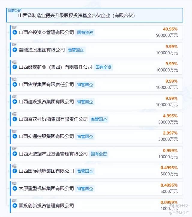Click plus icon beside 国投创新投资管理
The width and height of the screenshot is (192, 217).
point(15,206)
